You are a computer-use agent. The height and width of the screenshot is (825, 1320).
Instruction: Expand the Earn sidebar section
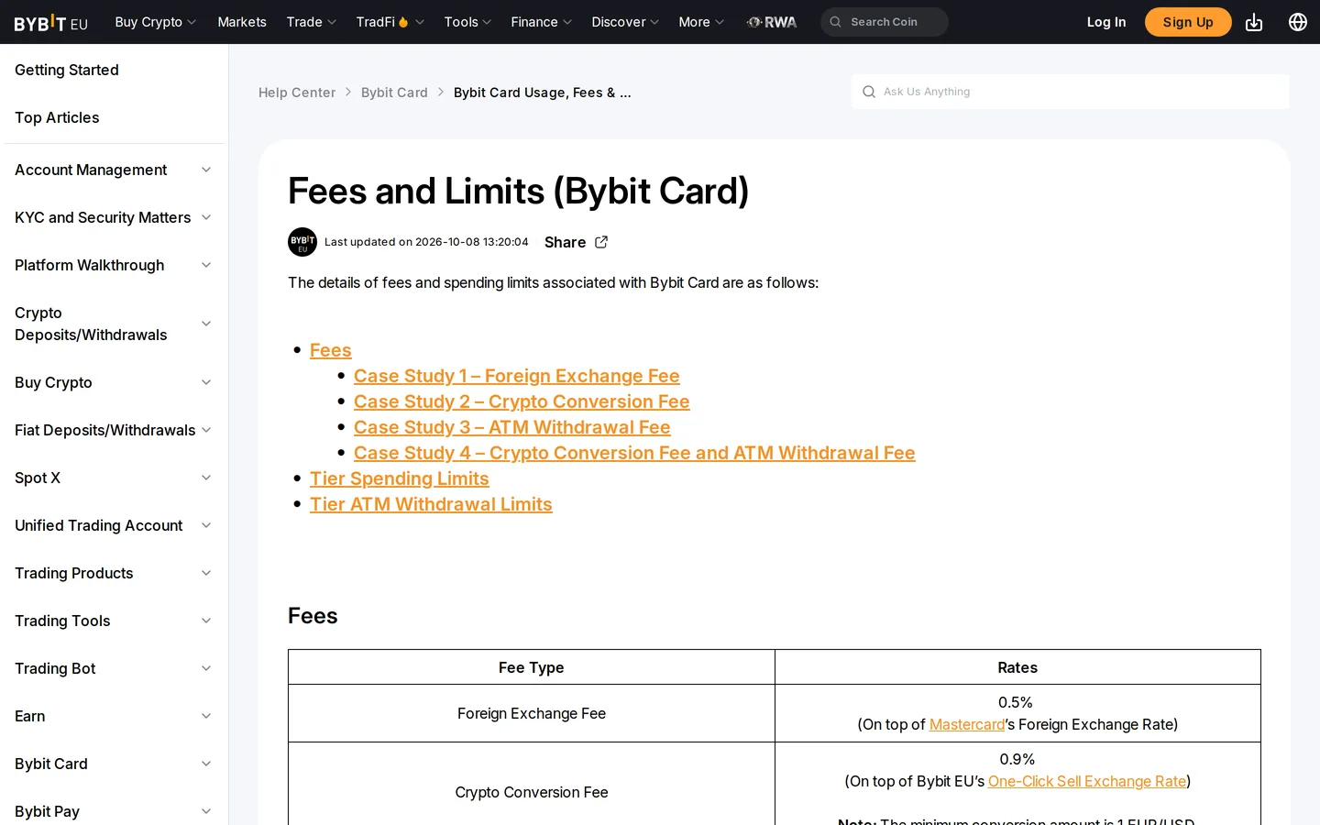114,716
